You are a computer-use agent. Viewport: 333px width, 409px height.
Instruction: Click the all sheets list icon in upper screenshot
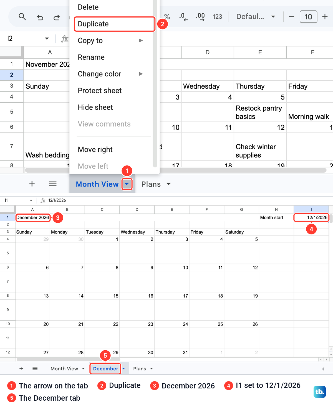53,184
